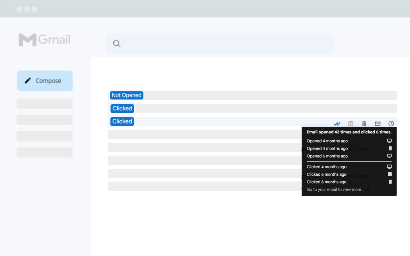Open the first sidebar navigation item

45,103
